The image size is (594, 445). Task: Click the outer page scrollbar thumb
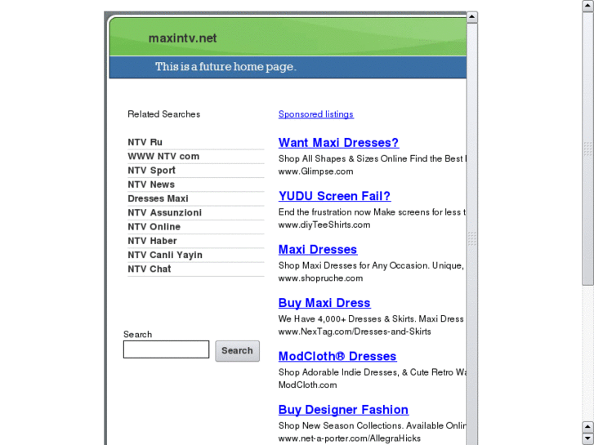(588, 149)
